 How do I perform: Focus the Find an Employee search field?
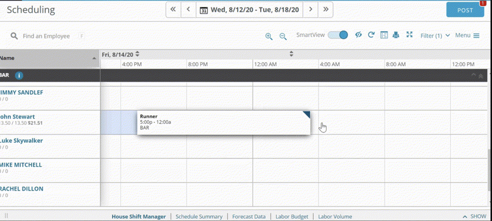(46, 36)
